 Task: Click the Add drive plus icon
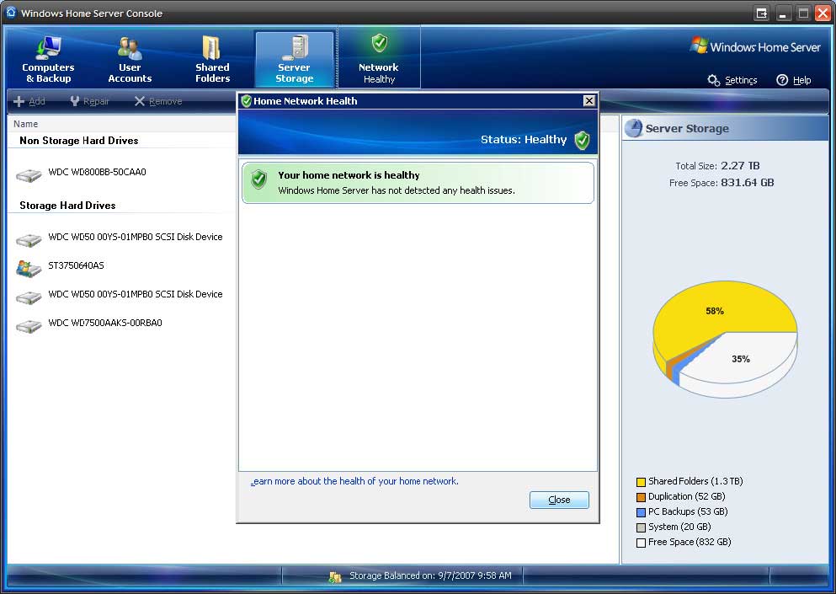click(x=19, y=101)
